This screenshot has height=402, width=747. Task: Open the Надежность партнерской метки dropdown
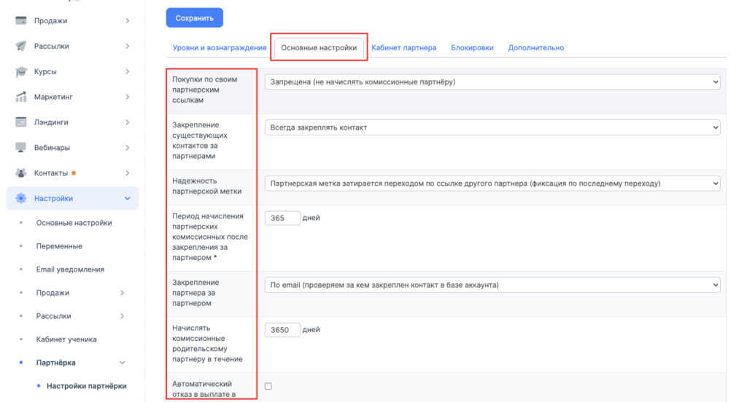[492, 184]
